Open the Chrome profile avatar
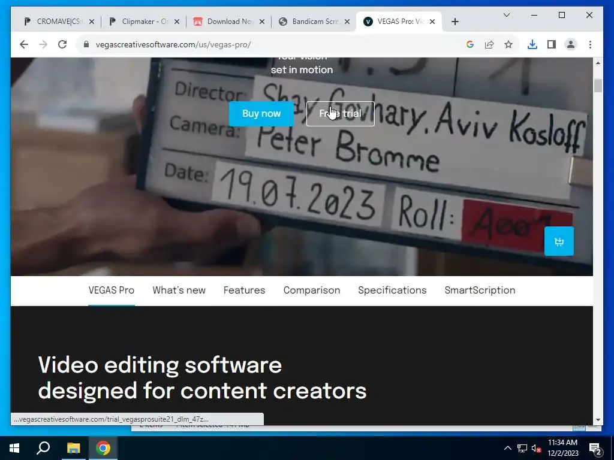This screenshot has width=614, height=460. (x=571, y=44)
